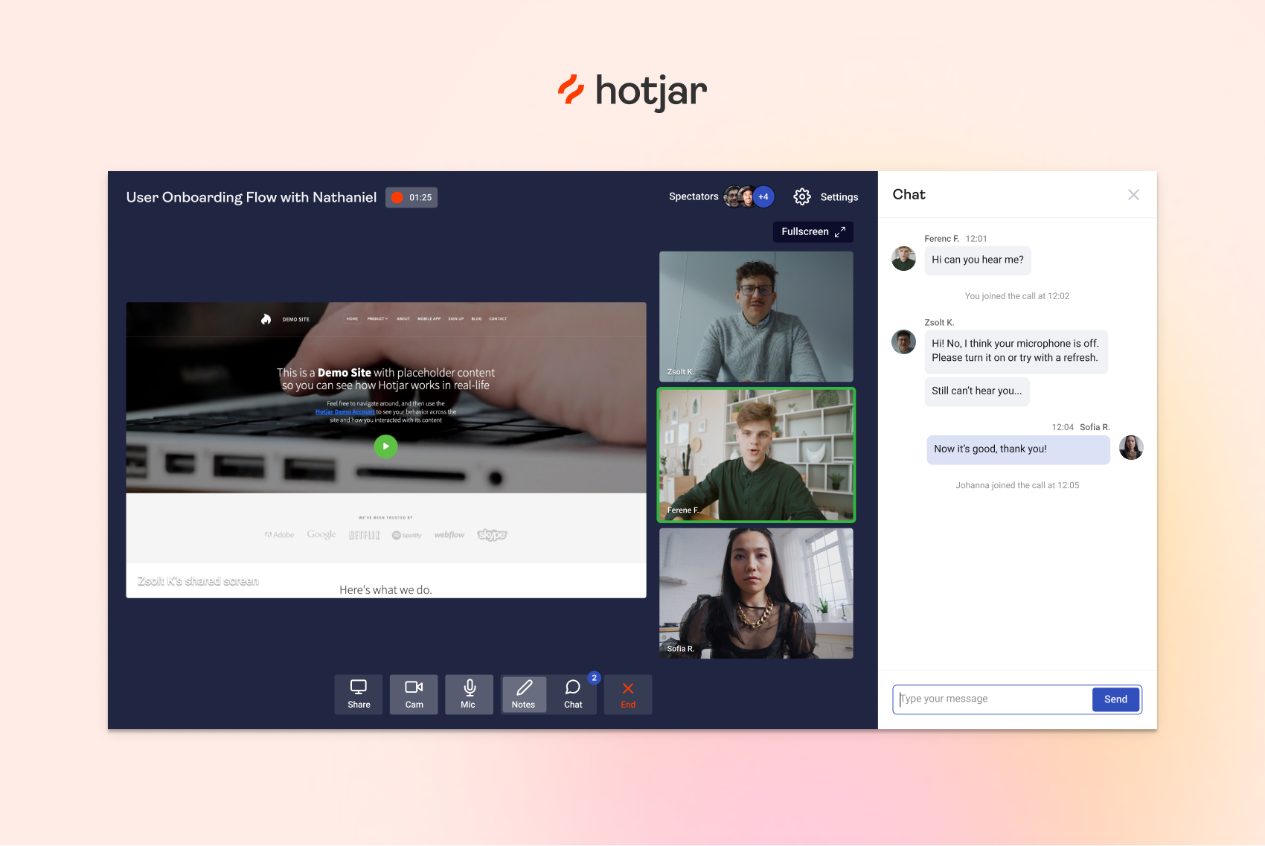
Task: Click the Hotjar logo at the top
Action: click(632, 92)
